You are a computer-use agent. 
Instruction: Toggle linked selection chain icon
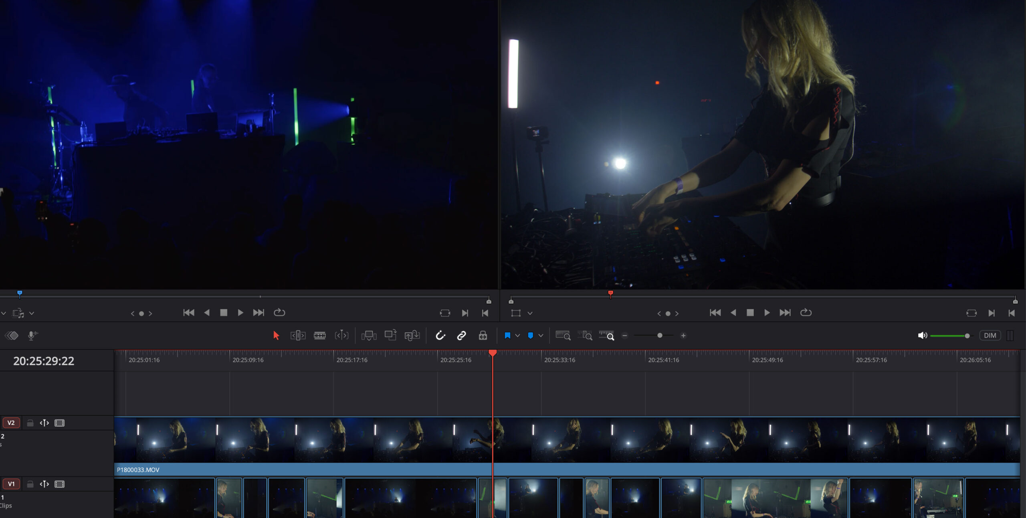click(461, 336)
